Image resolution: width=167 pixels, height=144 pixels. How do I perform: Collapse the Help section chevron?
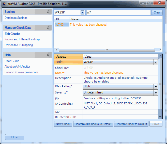(x=48, y=55)
